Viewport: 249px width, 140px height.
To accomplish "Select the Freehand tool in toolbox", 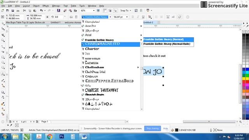I will pos(3,47).
